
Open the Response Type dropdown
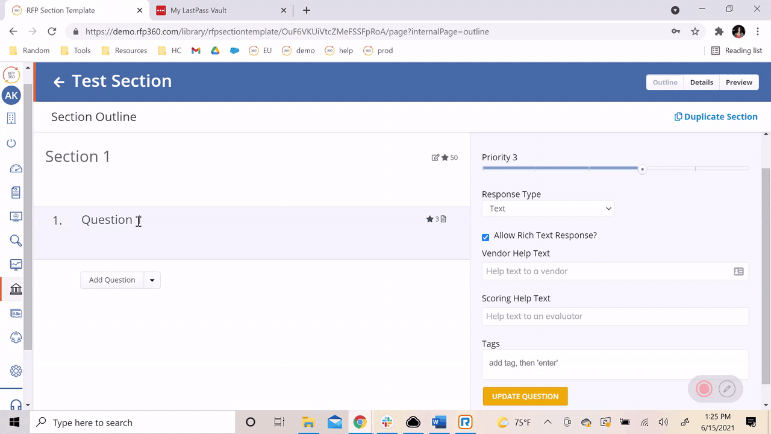pos(548,209)
